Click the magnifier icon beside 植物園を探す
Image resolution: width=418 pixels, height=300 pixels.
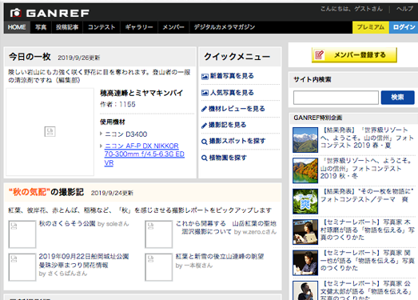[x=205, y=158]
